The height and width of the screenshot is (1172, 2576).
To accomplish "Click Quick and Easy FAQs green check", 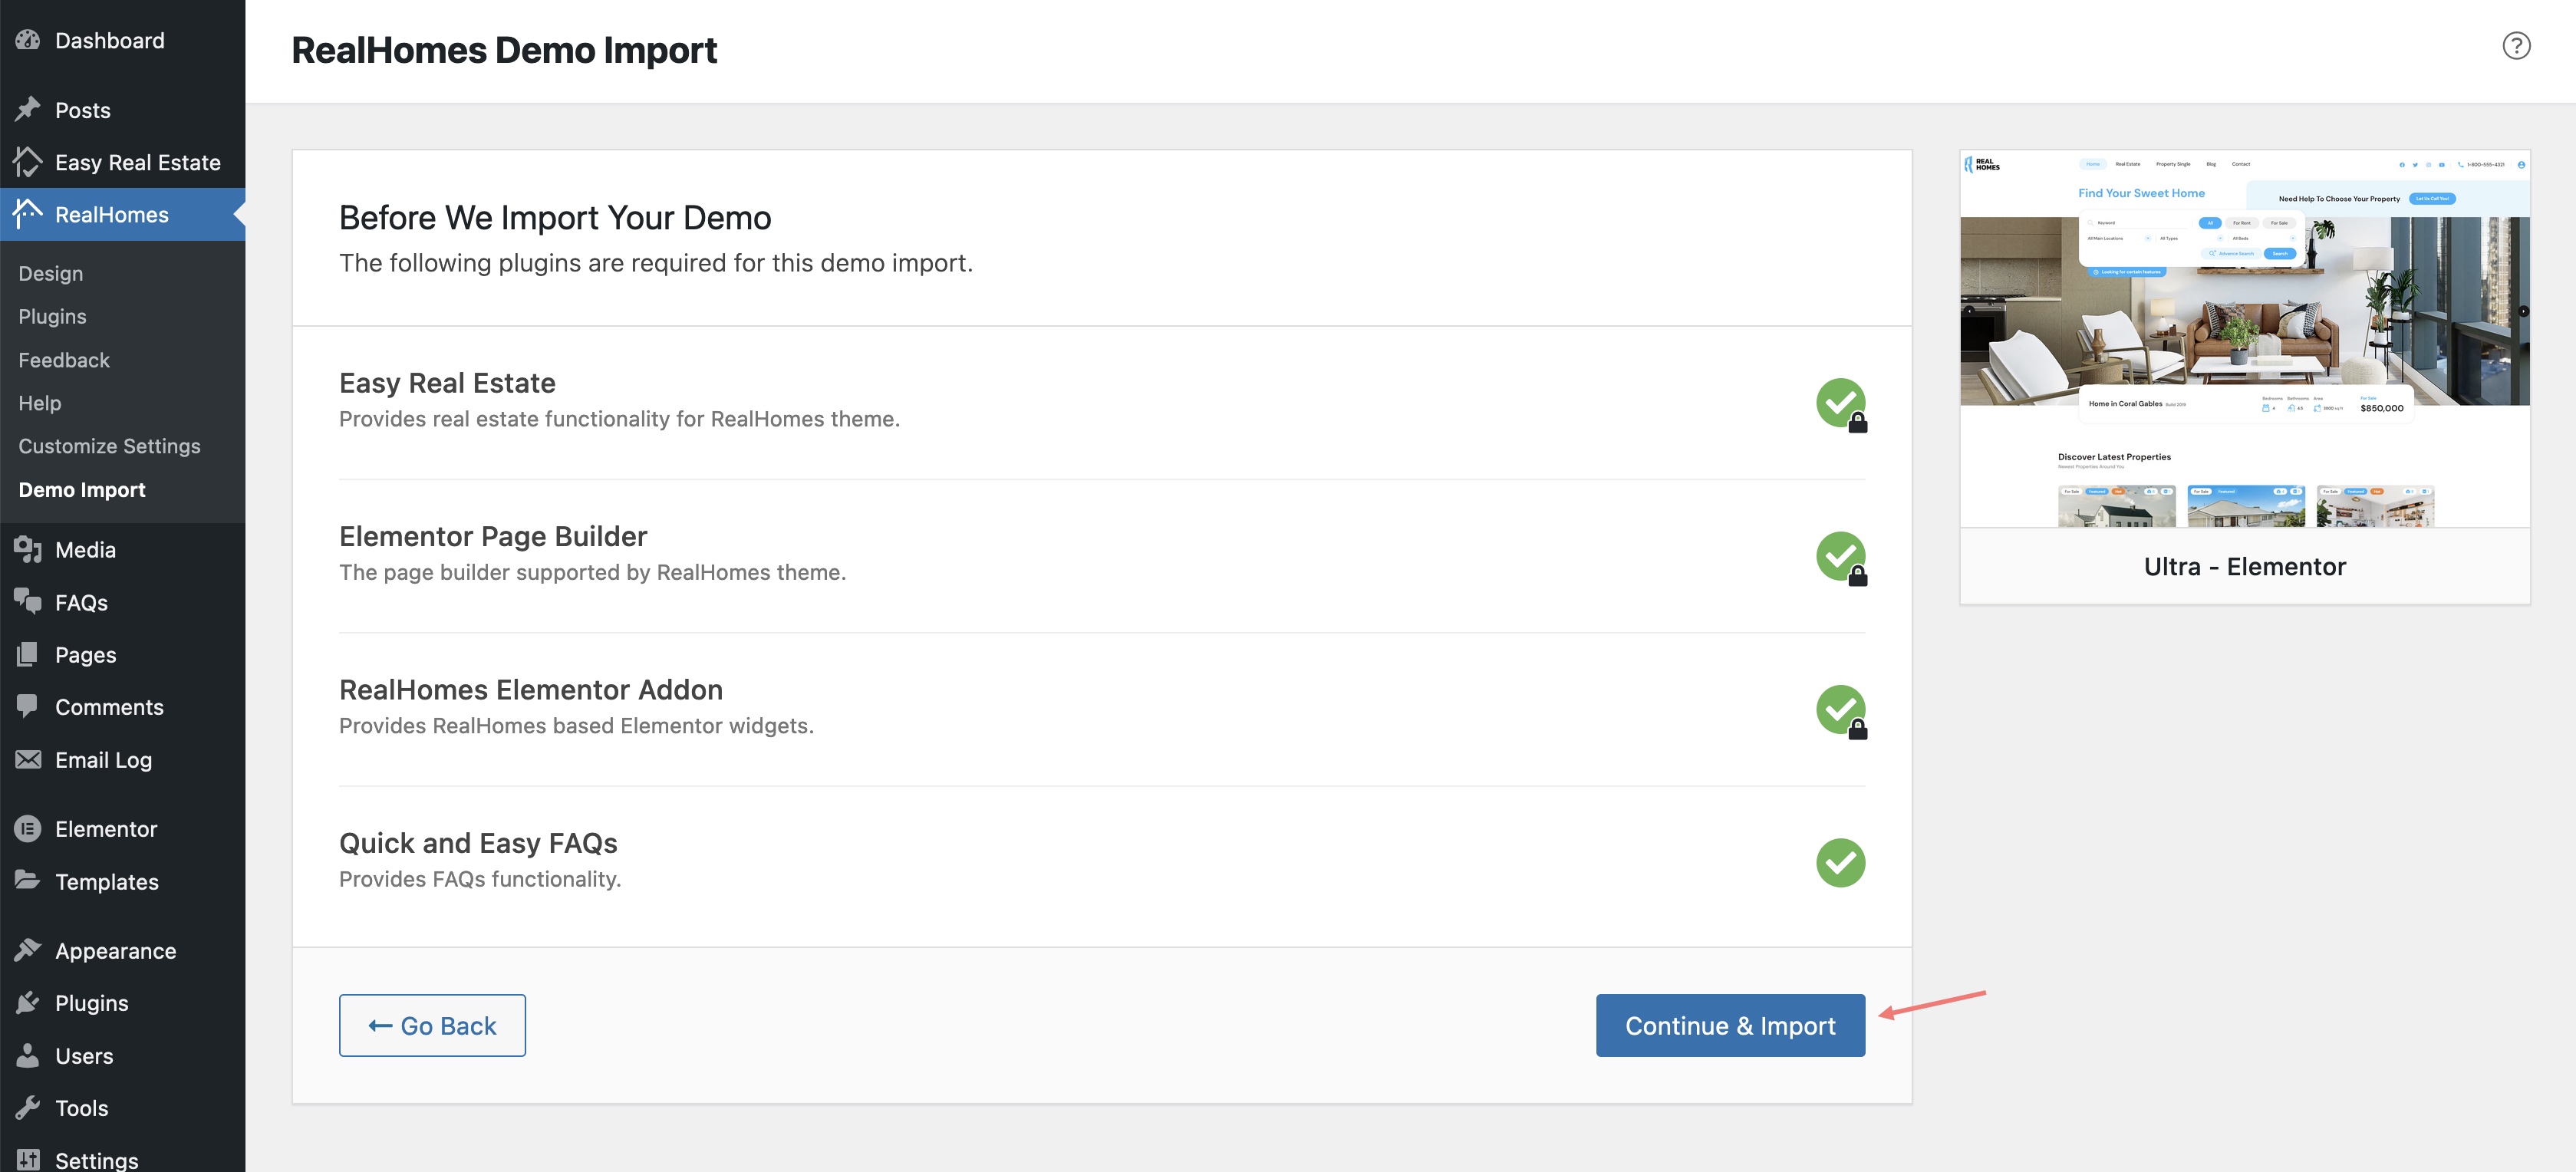I will pos(1841,863).
